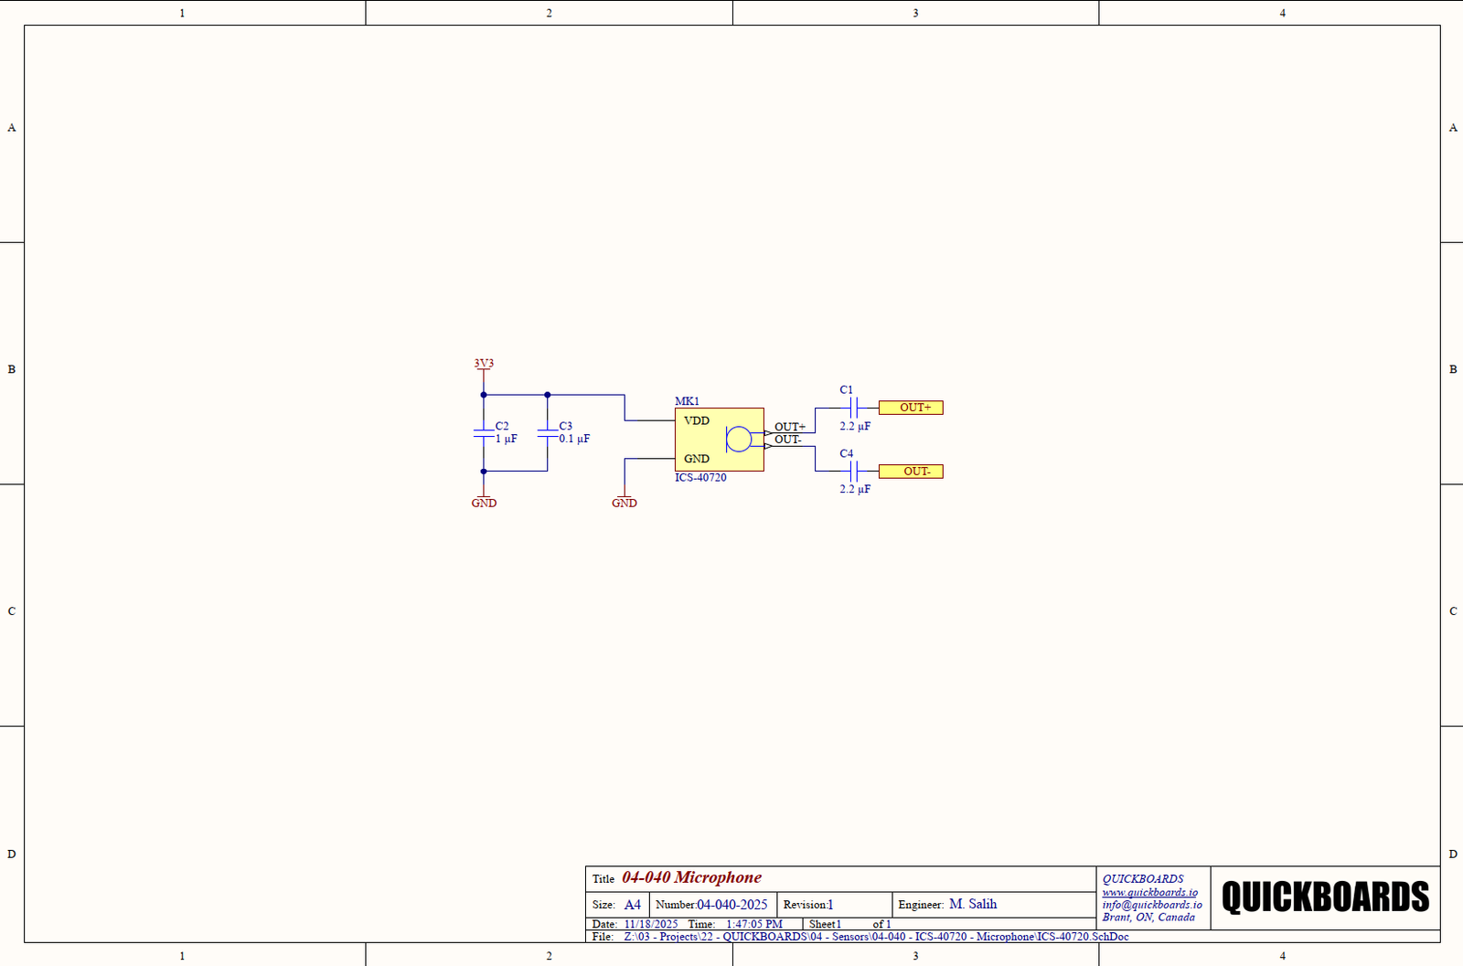
Task: Select the ICS-40720 part name text
Action: coord(700,478)
